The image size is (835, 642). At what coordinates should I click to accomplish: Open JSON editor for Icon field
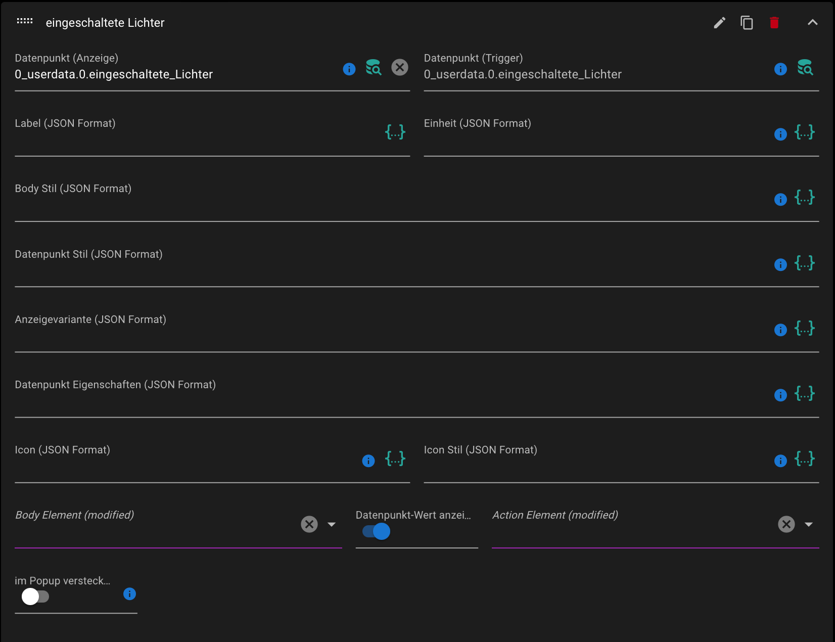(395, 459)
